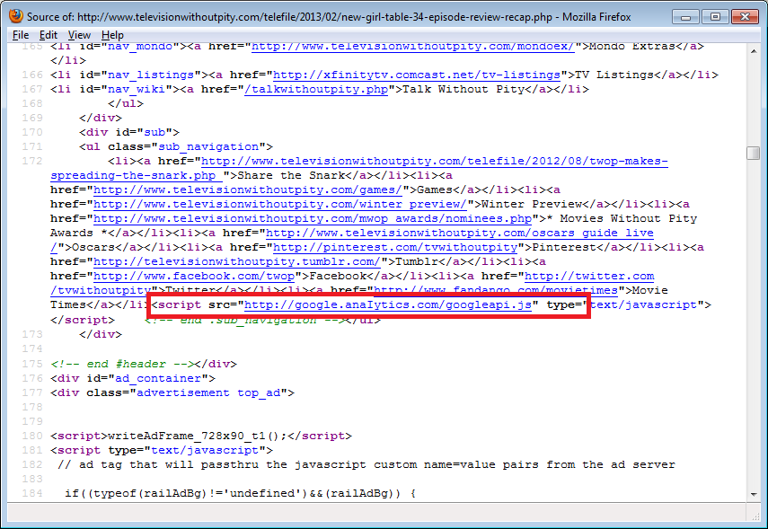Click the /talkwithoutpity.php link
The image size is (768, 529).
[x=318, y=90]
